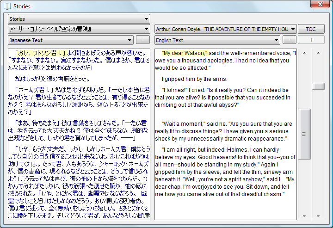Click the disabled plus button below TOC

click(311, 40)
